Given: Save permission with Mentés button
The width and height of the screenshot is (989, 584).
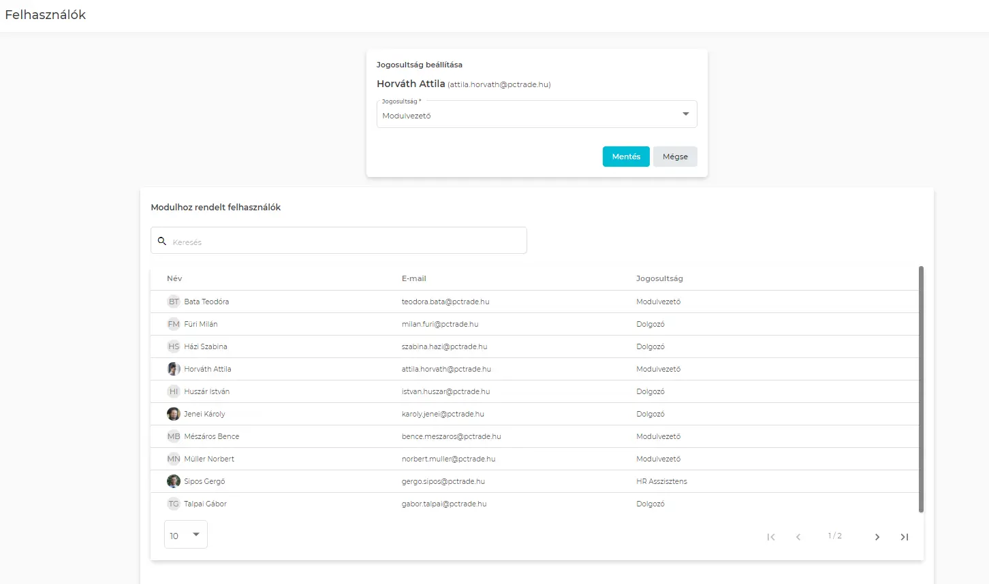Looking at the screenshot, I should click(x=625, y=157).
